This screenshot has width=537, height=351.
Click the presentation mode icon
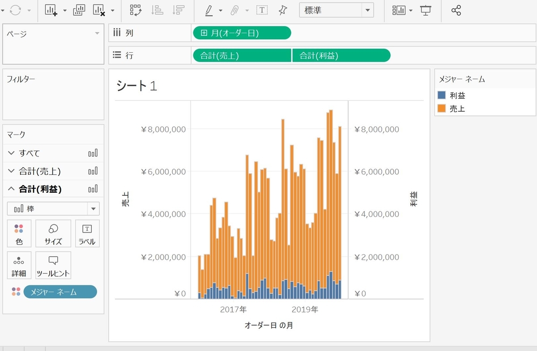coord(425,10)
